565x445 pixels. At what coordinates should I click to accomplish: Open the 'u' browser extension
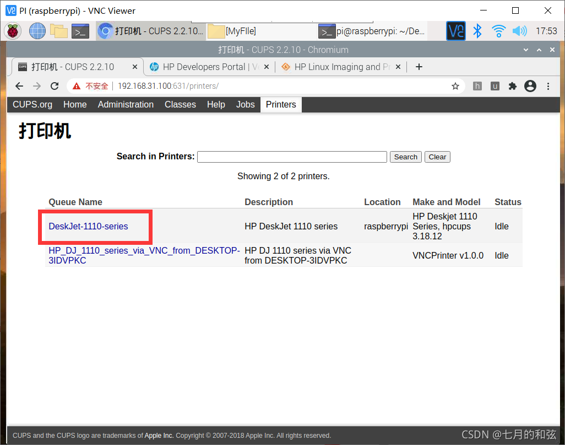tap(495, 86)
